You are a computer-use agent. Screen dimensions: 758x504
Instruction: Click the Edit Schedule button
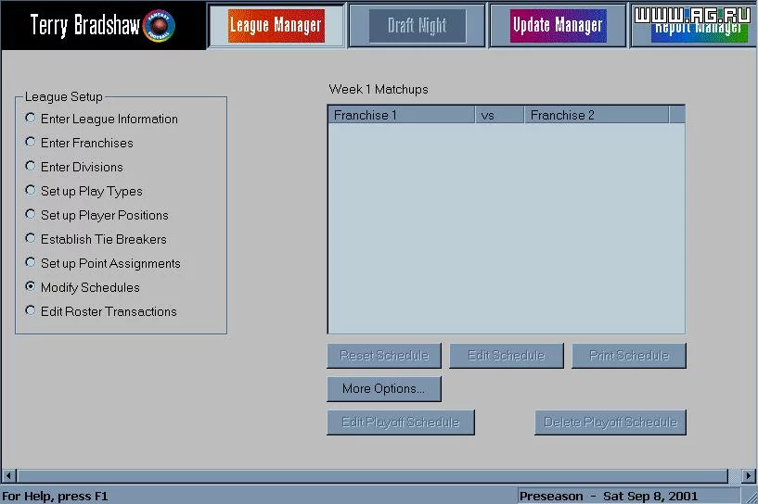coord(507,356)
